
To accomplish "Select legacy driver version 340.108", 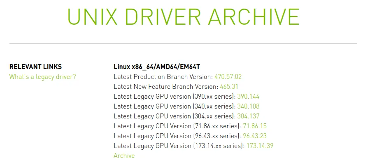I will coord(248,106).
